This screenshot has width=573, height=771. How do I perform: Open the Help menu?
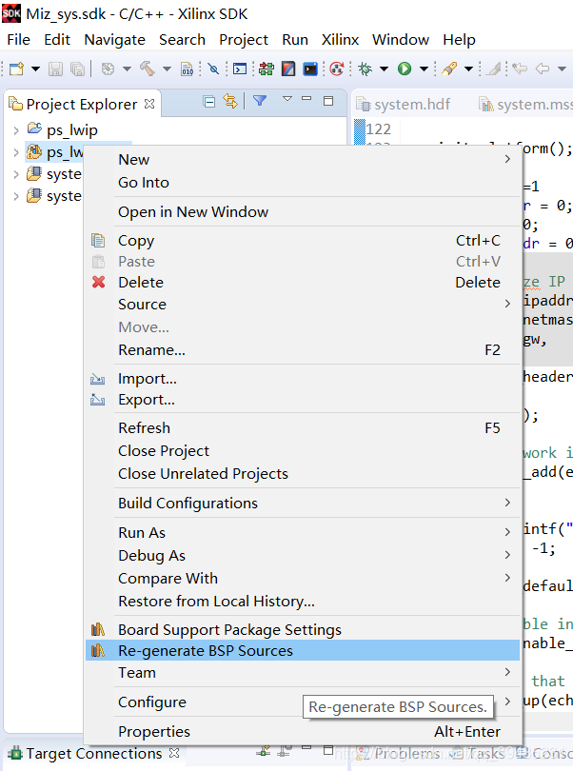click(459, 39)
